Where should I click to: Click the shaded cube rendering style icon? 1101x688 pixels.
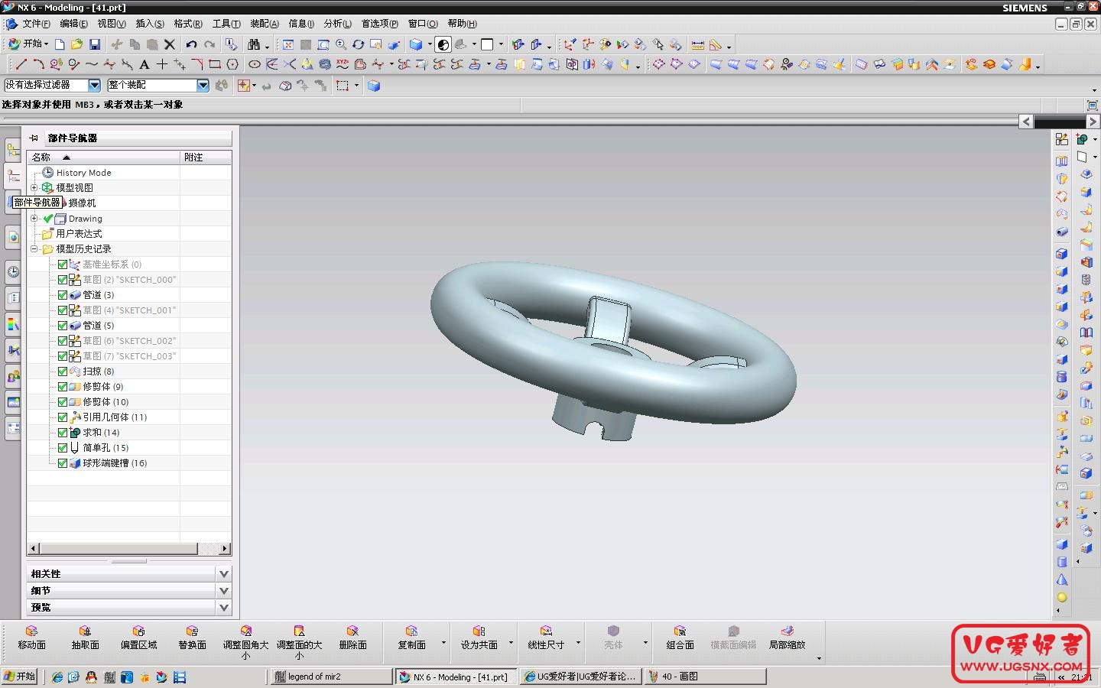pyautogui.click(x=416, y=44)
